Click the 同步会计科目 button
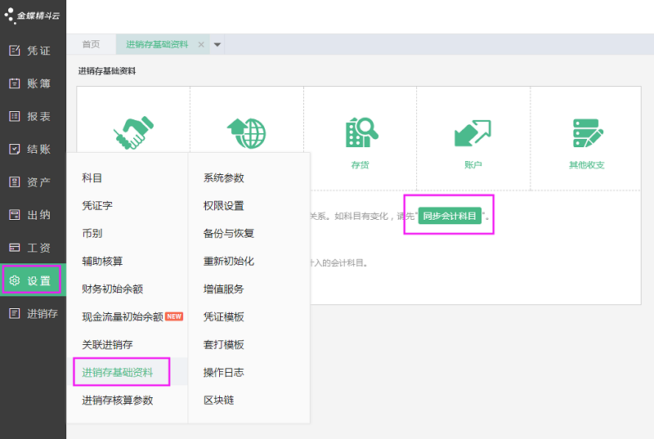 pos(449,217)
